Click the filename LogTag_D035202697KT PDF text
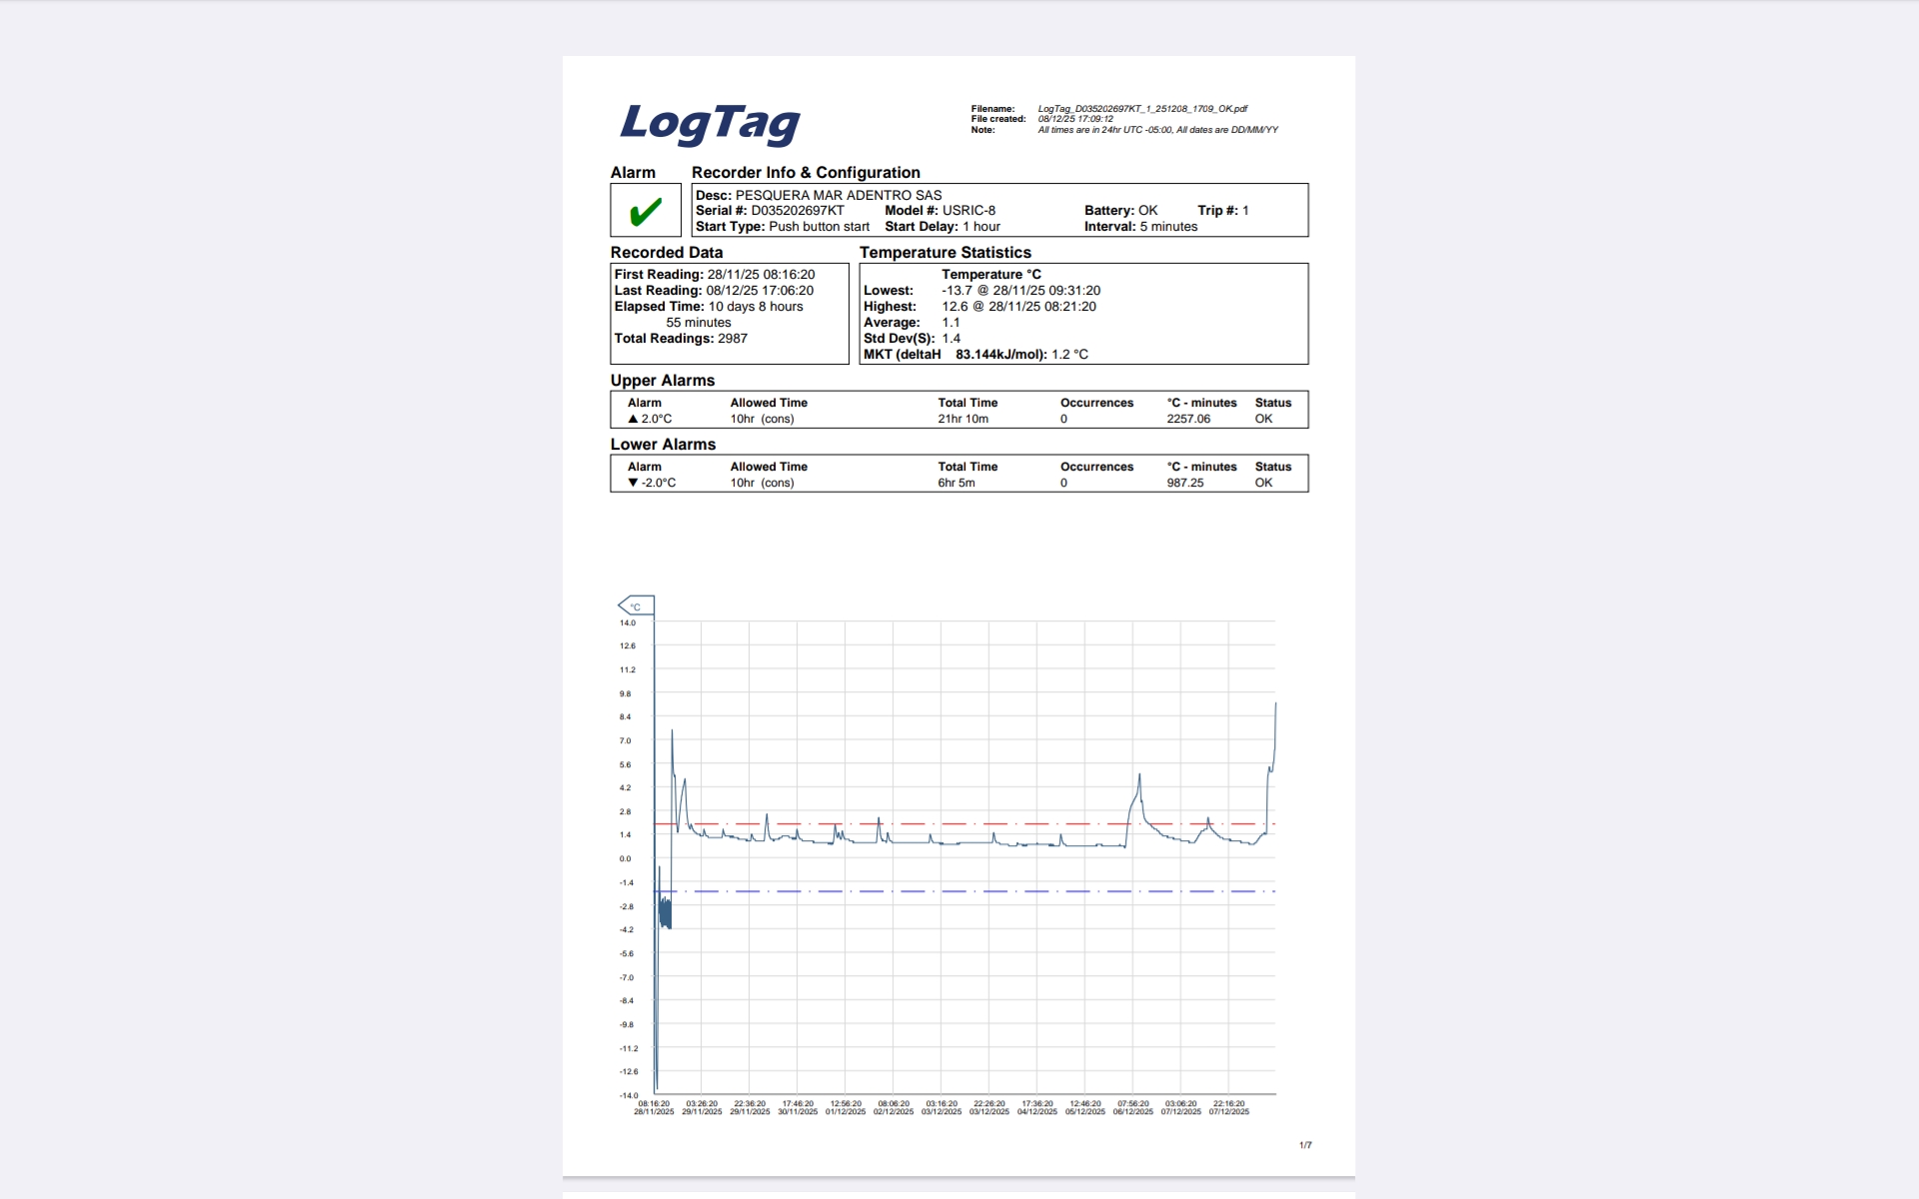This screenshot has width=1919, height=1199. click(1142, 109)
